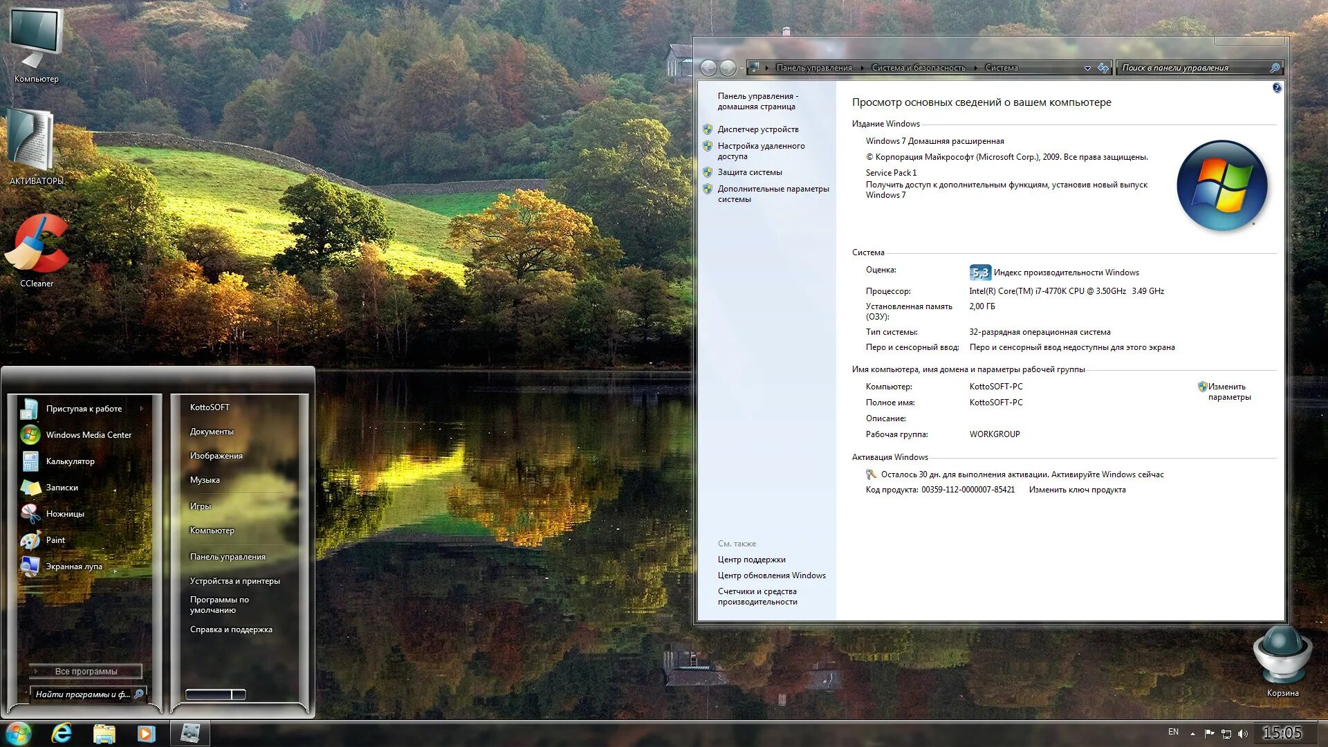
Task: Expand the address bar history dropdown
Action: click(x=1087, y=68)
